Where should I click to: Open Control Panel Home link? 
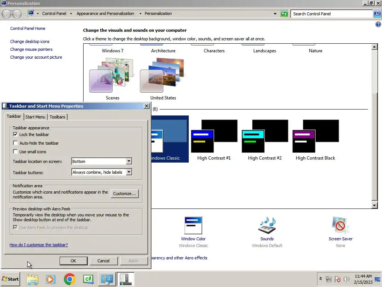coord(28,28)
